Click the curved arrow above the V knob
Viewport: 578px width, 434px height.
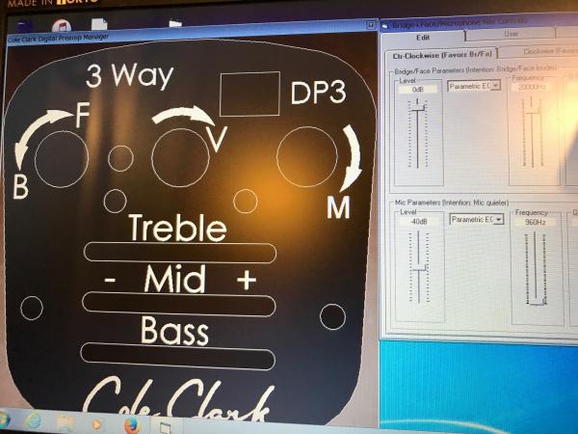pos(183,116)
